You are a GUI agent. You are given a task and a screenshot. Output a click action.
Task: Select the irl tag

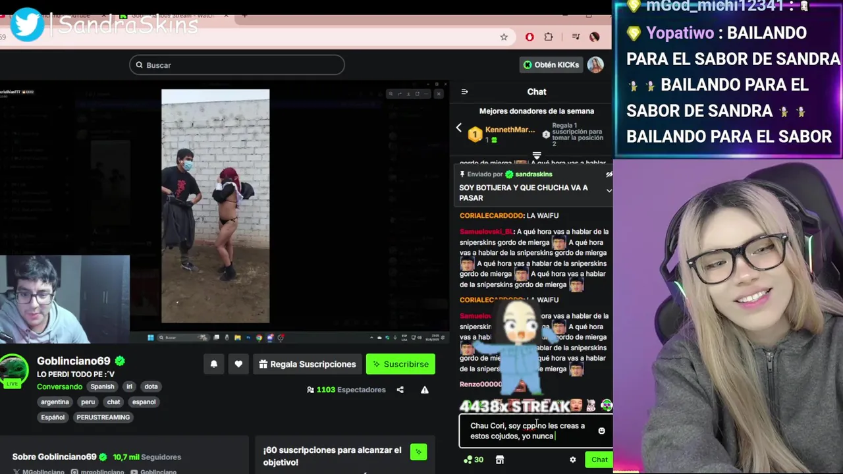[130, 386]
